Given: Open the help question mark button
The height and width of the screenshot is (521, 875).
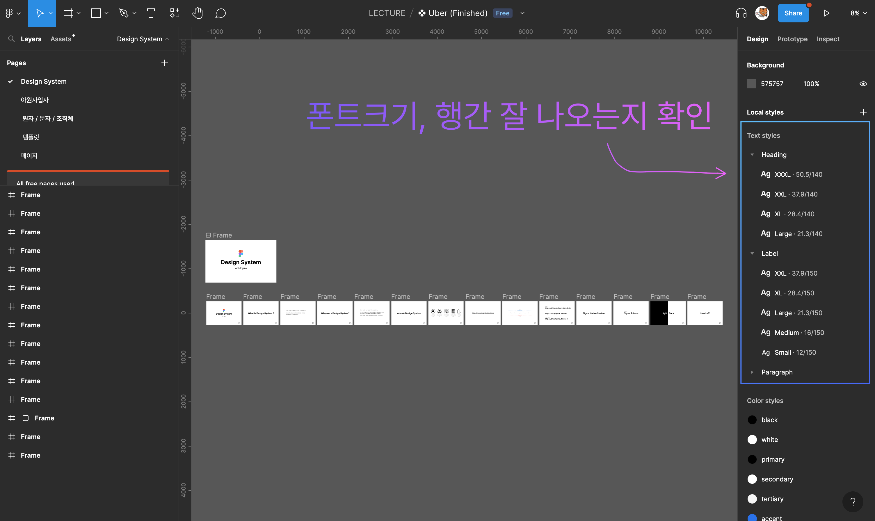Looking at the screenshot, I should pos(853,502).
